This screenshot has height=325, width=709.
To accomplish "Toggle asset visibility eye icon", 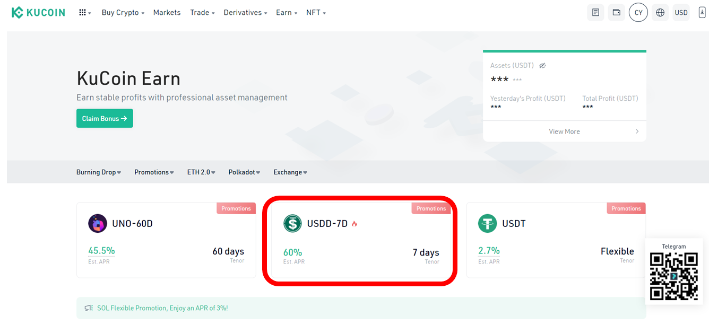I will 542,66.
